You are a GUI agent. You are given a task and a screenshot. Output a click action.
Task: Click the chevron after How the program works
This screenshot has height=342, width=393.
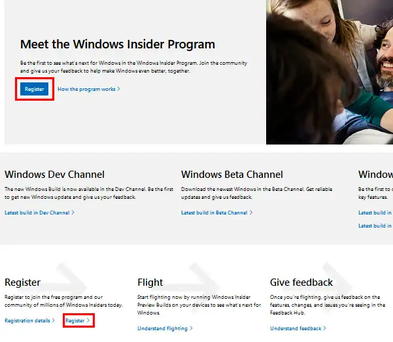[x=118, y=89]
